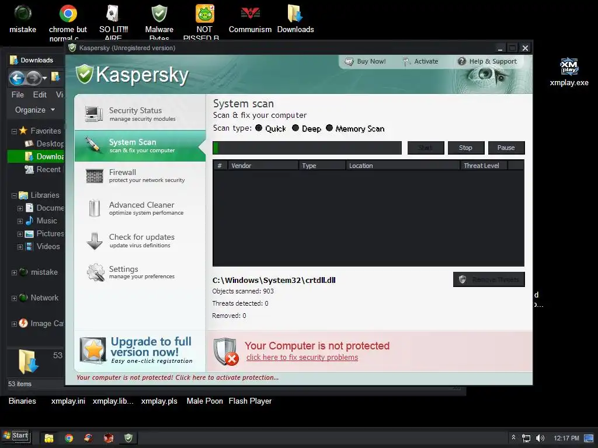Click the Explorer forward arrow button
Viewport: 598px width, 448px height.
[x=34, y=78]
